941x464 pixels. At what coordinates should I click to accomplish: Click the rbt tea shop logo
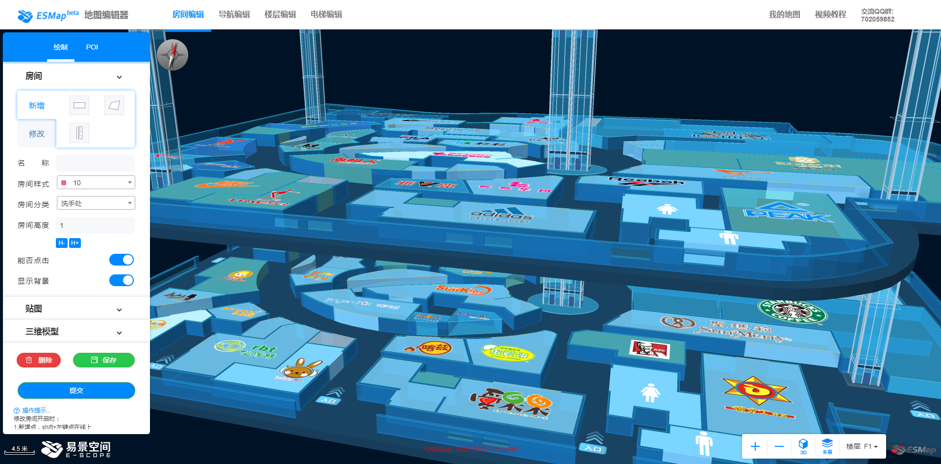coord(247,349)
